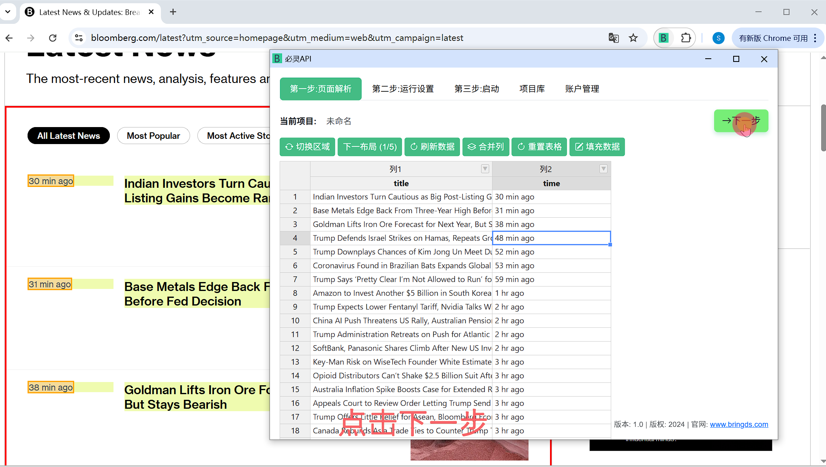
Task: Open the green B extension icon
Action: [x=663, y=38]
